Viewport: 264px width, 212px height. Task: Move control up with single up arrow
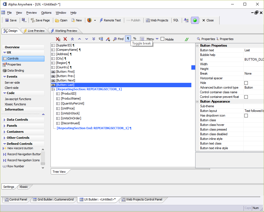pyautogui.click(x=80, y=39)
